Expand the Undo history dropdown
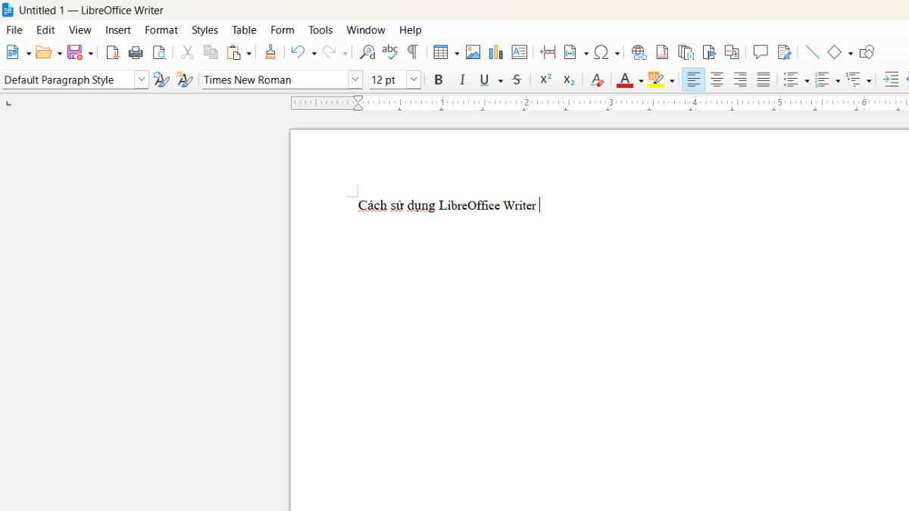This screenshot has width=909, height=511. tap(314, 53)
